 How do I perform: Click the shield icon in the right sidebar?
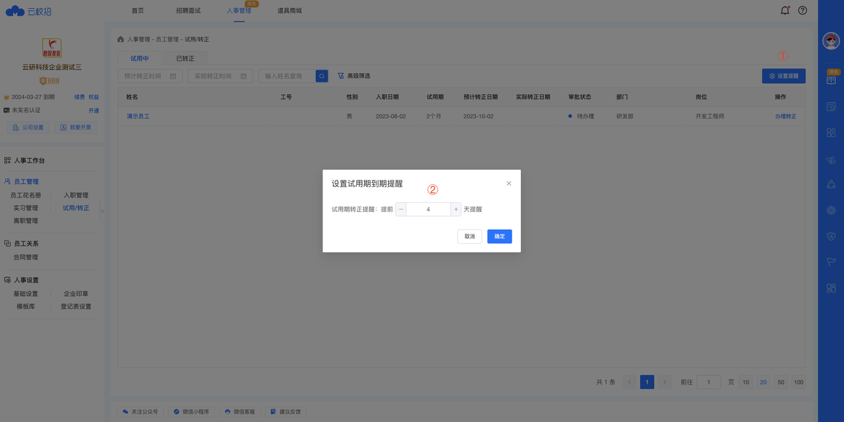(830, 236)
